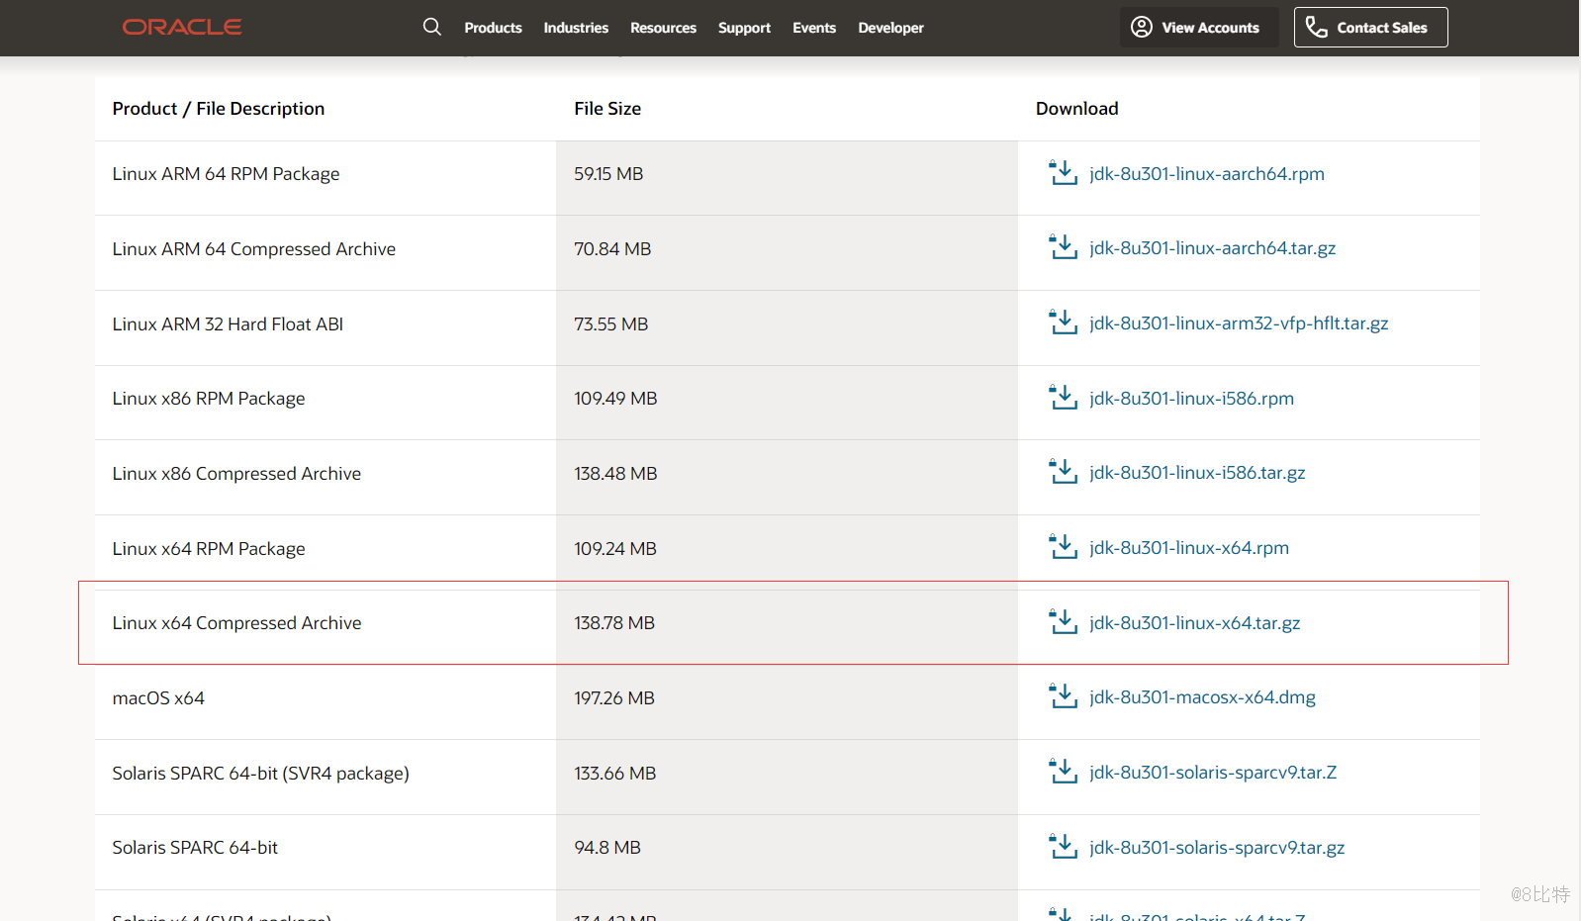This screenshot has height=921, width=1581.
Task: Click the jdk-8u301-linux-aarch64.tar.gz link
Action: pyautogui.click(x=1212, y=248)
